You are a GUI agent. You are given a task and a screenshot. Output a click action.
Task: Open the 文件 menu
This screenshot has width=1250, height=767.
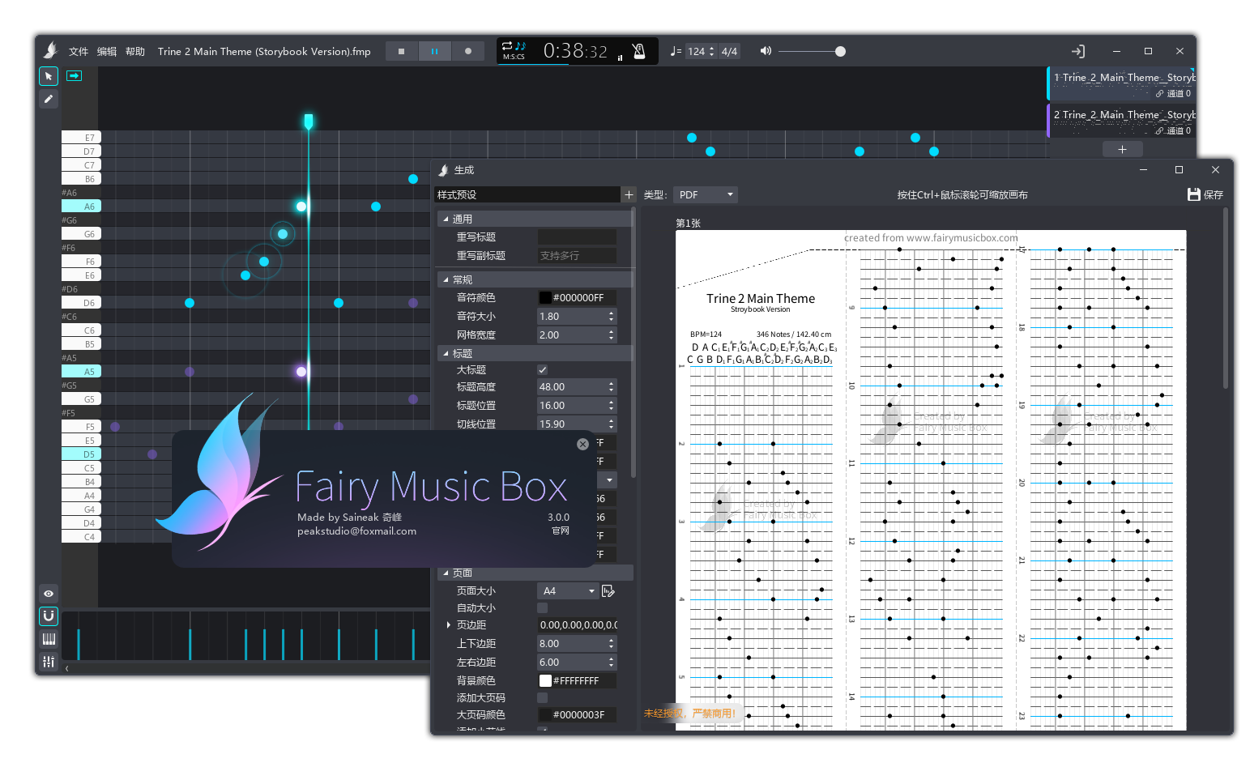click(x=79, y=51)
